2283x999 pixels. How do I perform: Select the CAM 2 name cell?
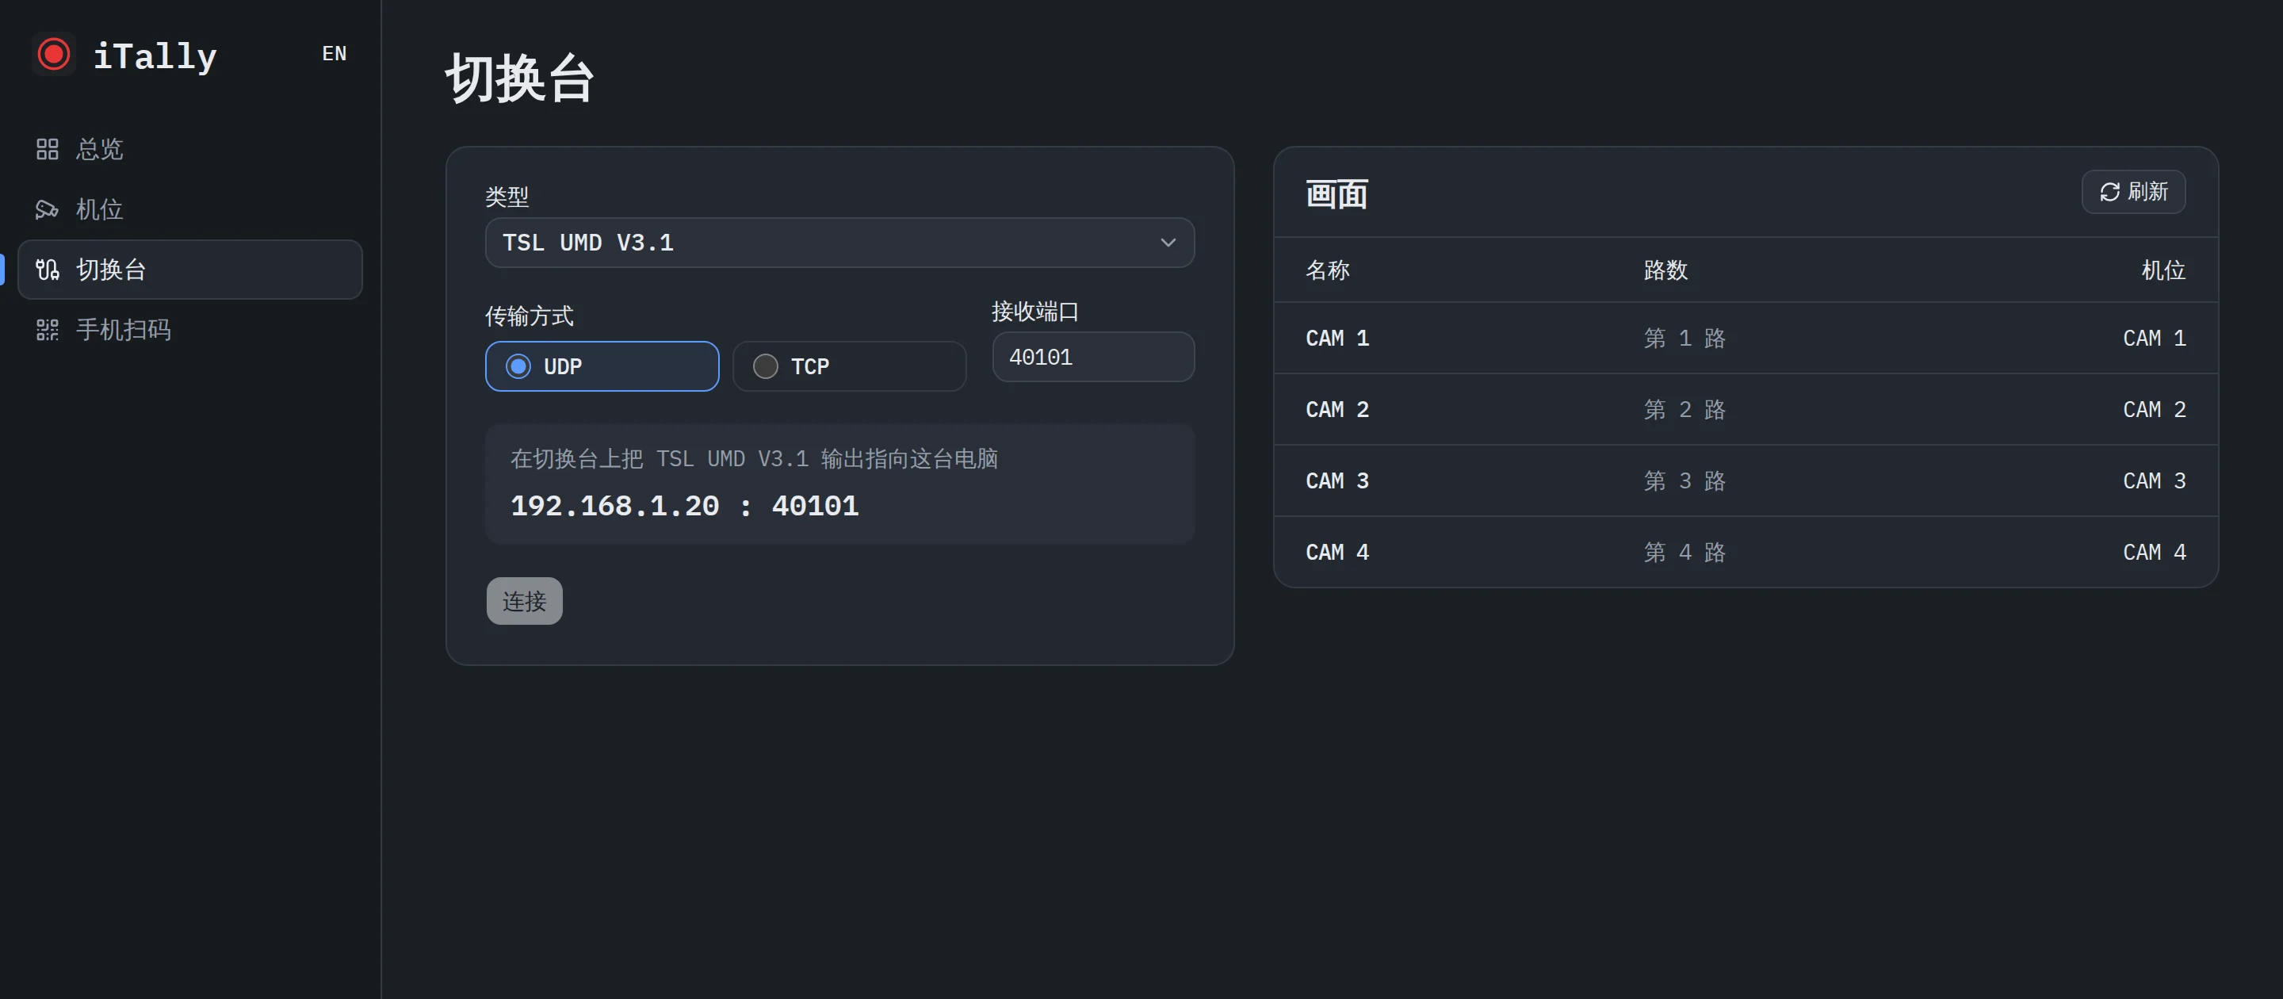(x=1337, y=410)
